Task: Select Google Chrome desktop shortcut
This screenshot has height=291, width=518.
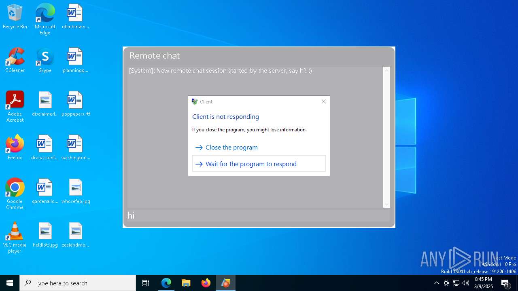Action: [15, 194]
